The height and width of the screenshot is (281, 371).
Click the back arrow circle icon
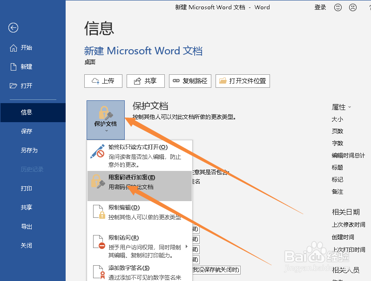[x=13, y=27]
